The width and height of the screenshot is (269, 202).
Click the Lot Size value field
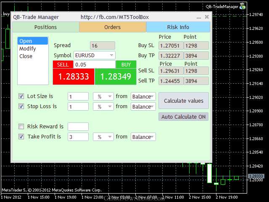(78, 96)
